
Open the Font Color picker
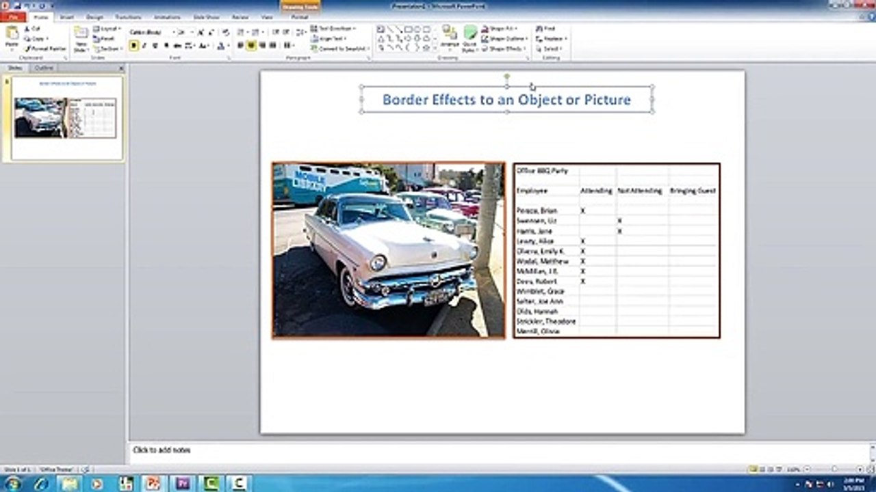[222, 46]
